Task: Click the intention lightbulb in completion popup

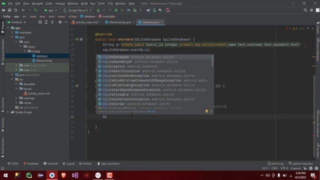Action: pos(206,111)
